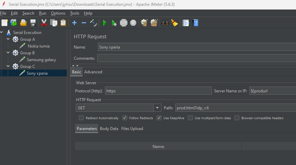This screenshot has width=296, height=165.
Task: Click the panel expand down arrow
Action: pos(77,66)
